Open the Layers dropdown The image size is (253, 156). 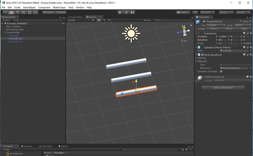226,12
